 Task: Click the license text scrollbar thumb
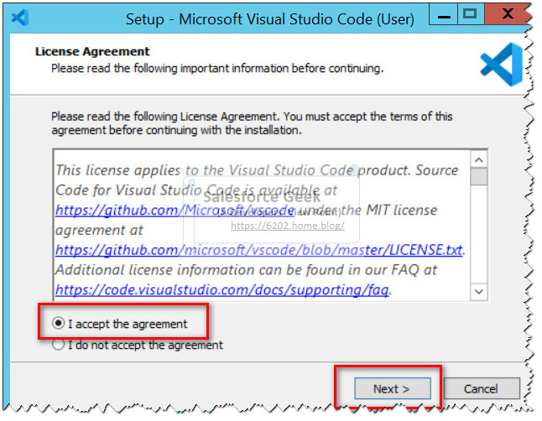[478, 177]
